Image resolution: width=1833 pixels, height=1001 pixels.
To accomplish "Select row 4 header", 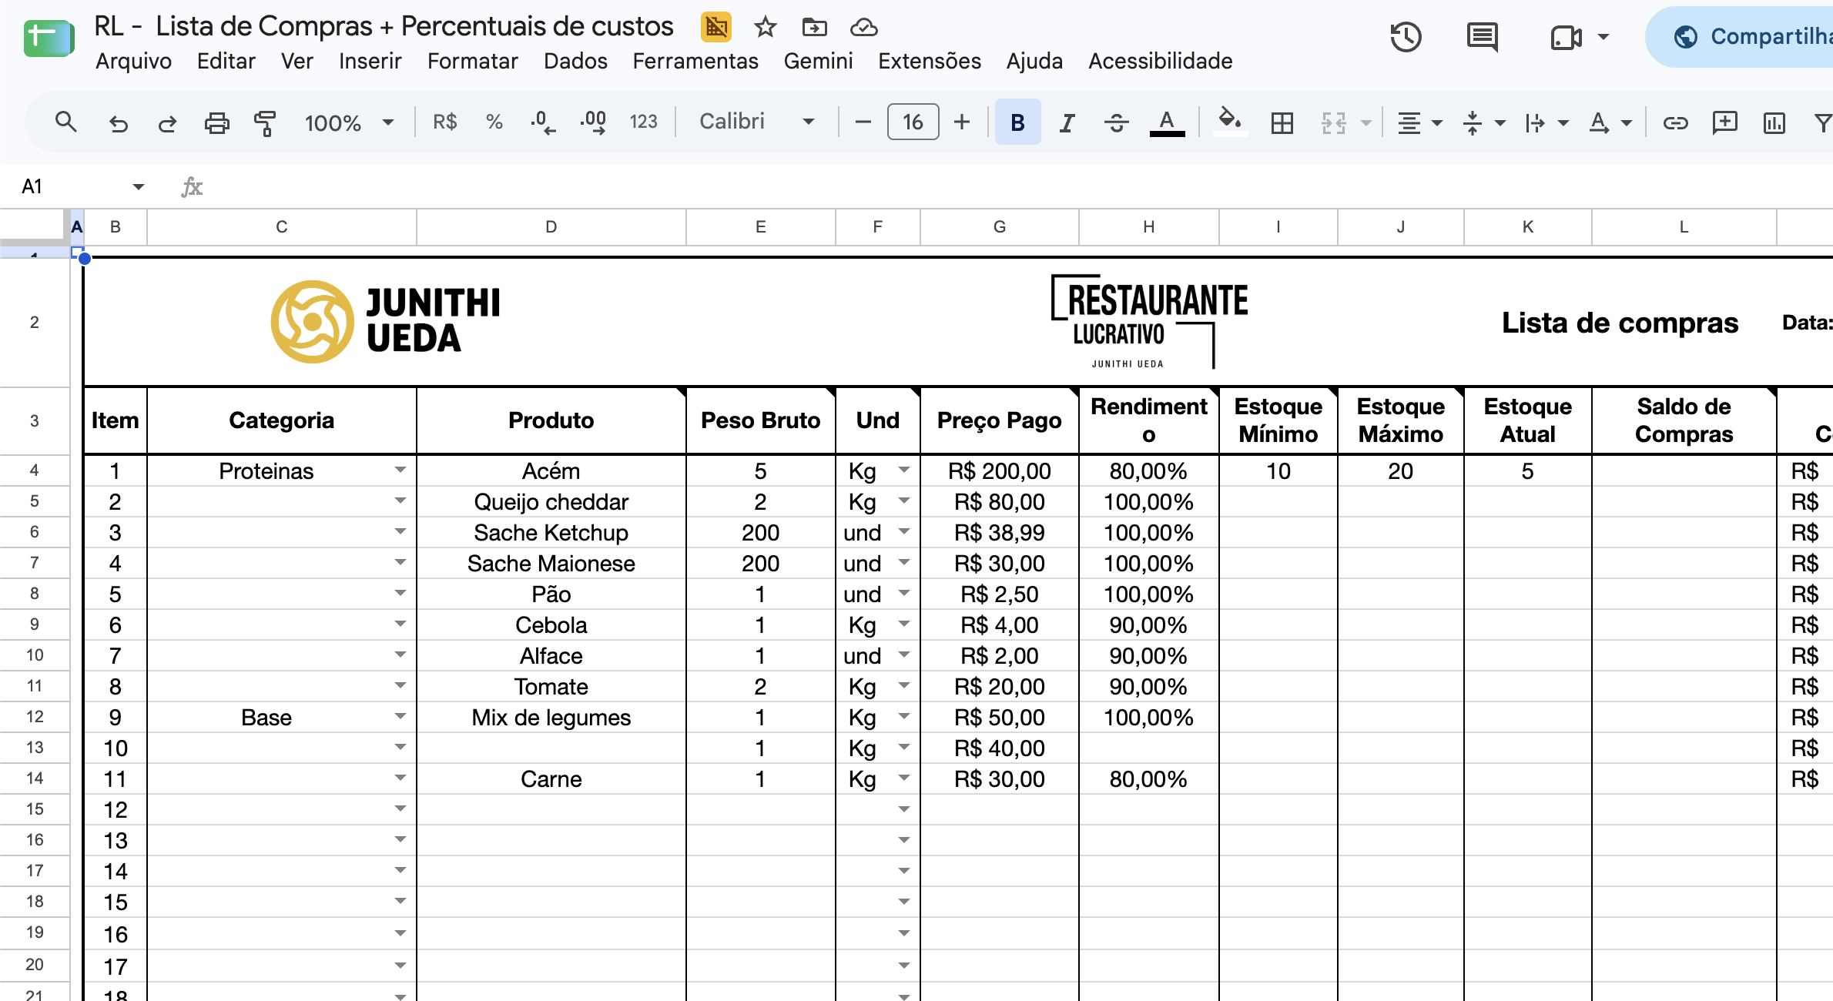I will [35, 470].
